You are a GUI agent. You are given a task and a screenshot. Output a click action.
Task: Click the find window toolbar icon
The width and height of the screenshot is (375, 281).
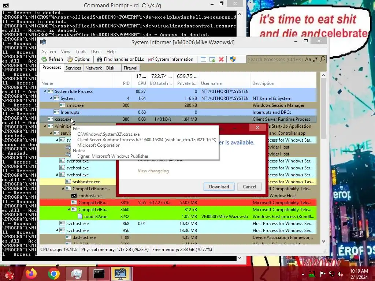[x=203, y=59]
